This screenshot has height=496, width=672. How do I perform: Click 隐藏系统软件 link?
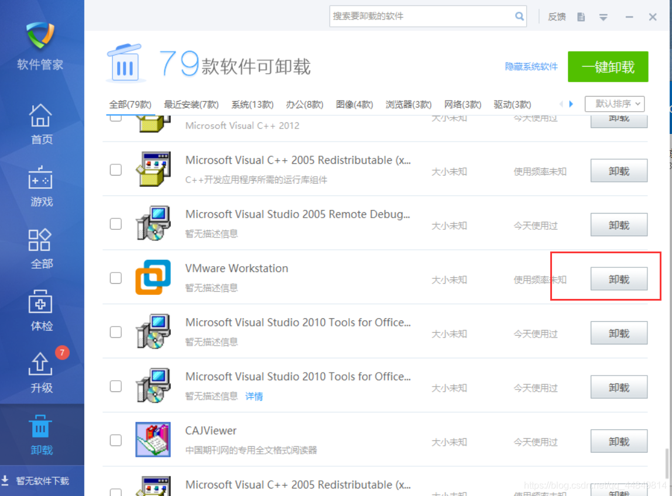(531, 67)
